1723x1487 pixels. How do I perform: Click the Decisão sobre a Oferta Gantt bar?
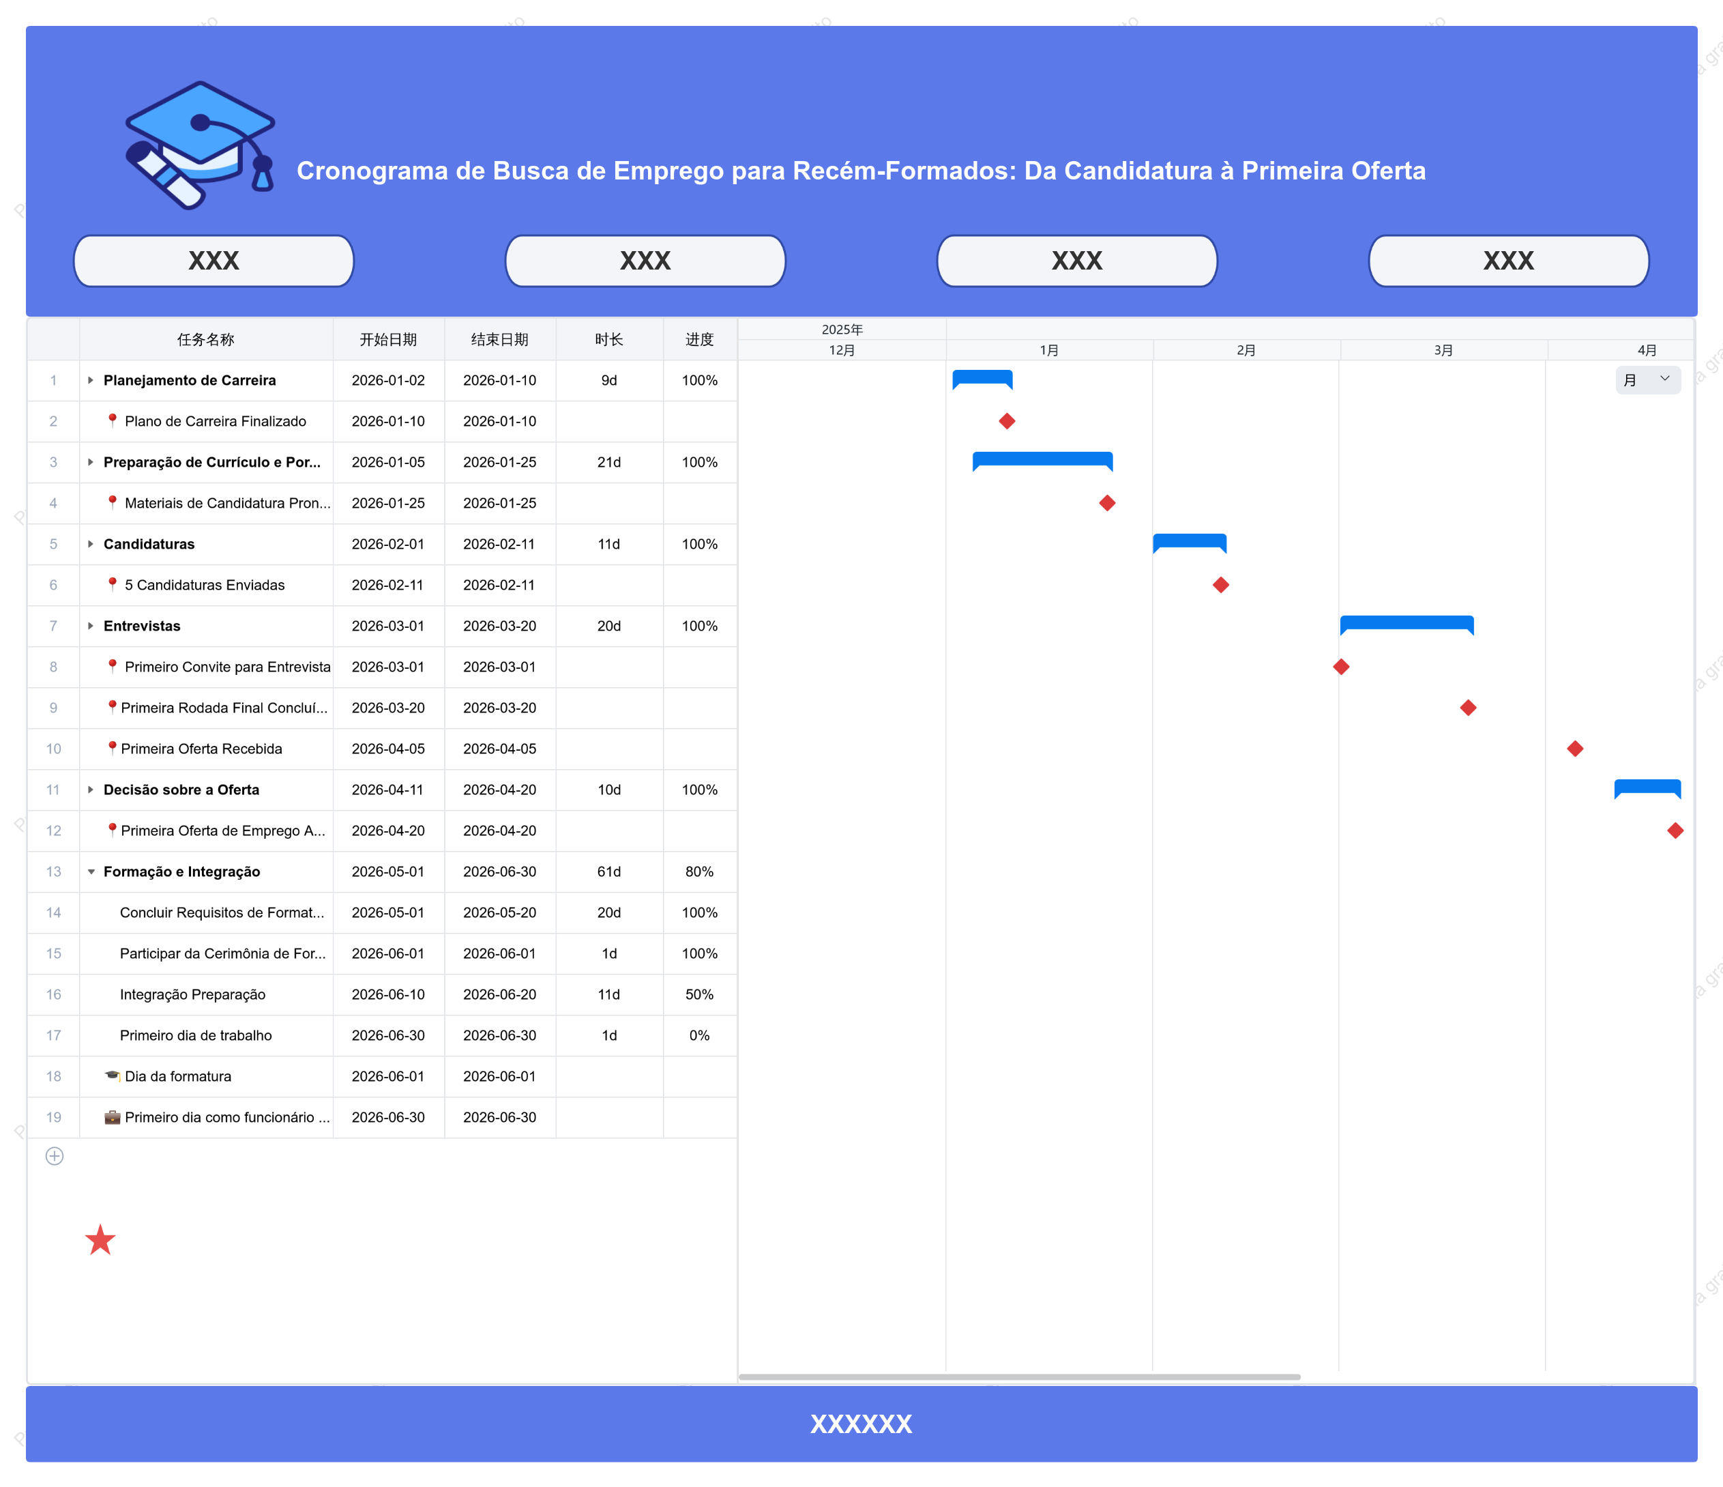1647,788
